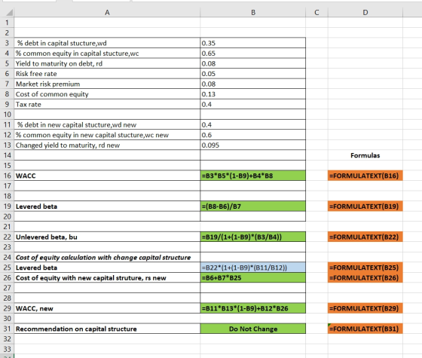Image resolution: width=422 pixels, height=358 pixels.
Task: Select column D header
Action: coord(365,12)
